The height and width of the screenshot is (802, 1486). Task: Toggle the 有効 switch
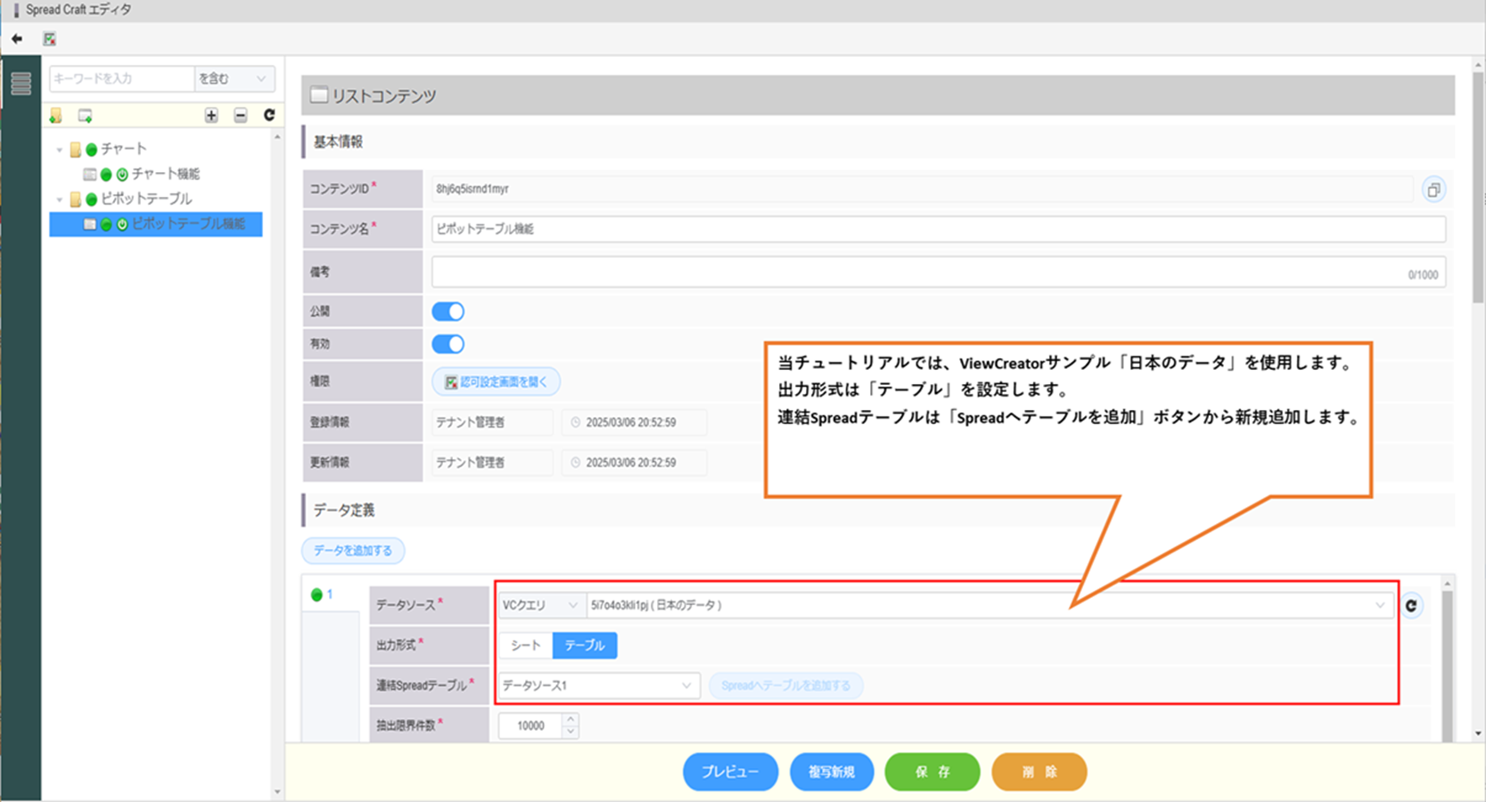point(447,344)
